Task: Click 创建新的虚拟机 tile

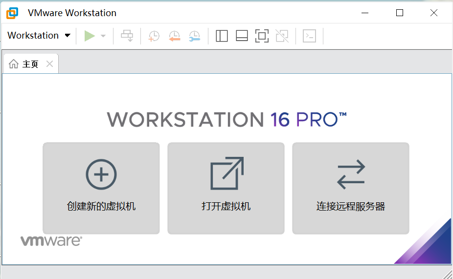Action: point(101,188)
